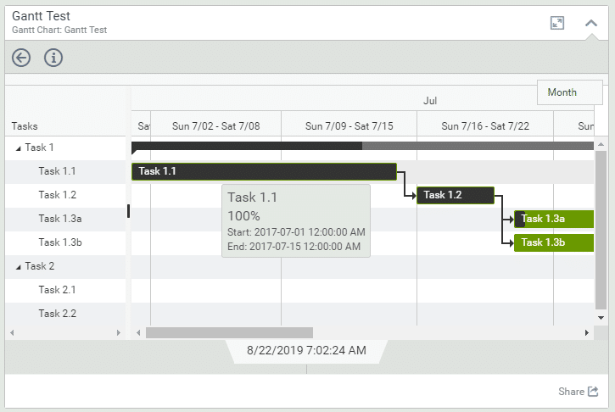The width and height of the screenshot is (615, 412).
Task: Click the horizontal scrollbar thumb
Action: [x=229, y=333]
